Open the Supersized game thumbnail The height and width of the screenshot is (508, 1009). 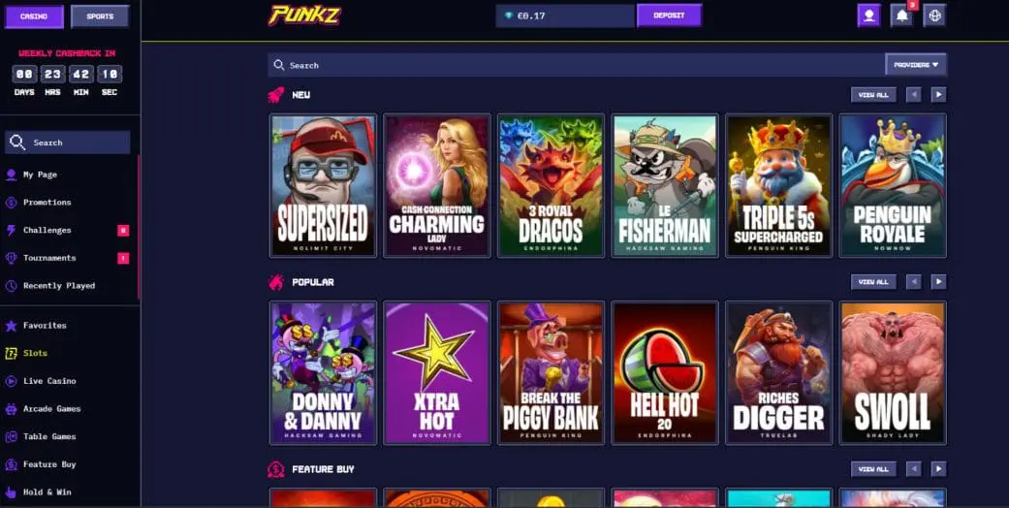click(323, 185)
